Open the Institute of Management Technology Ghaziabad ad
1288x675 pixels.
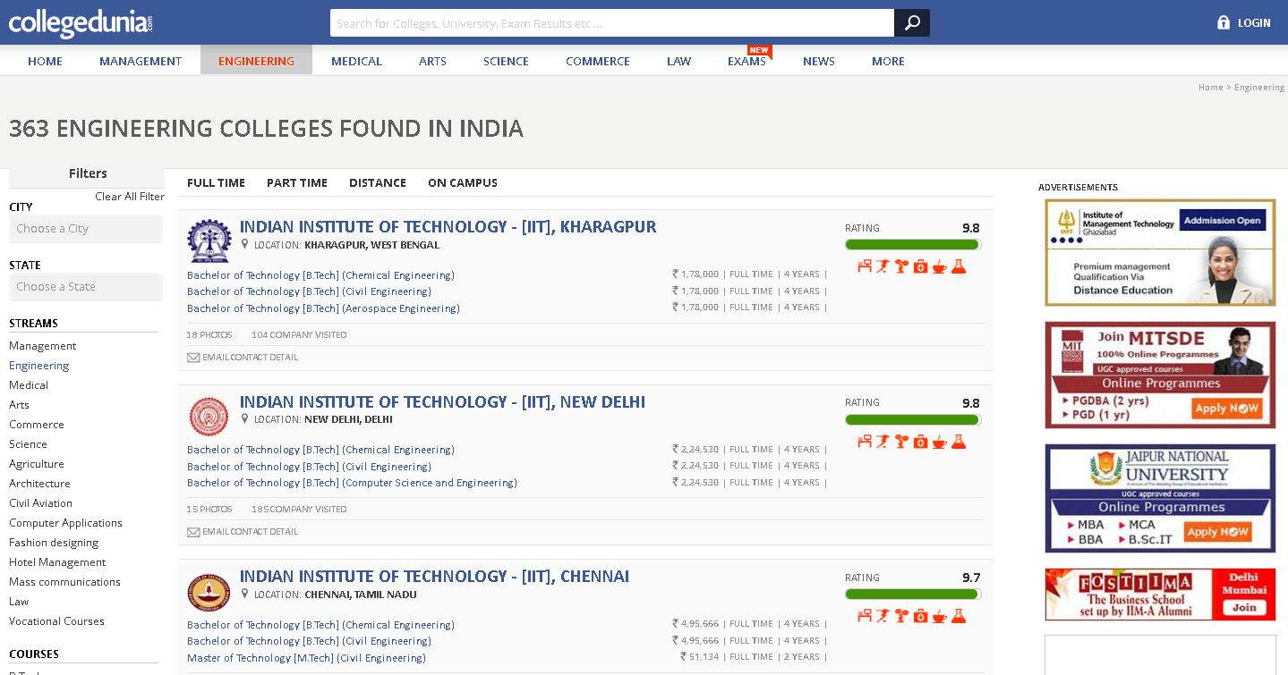(x=1160, y=252)
